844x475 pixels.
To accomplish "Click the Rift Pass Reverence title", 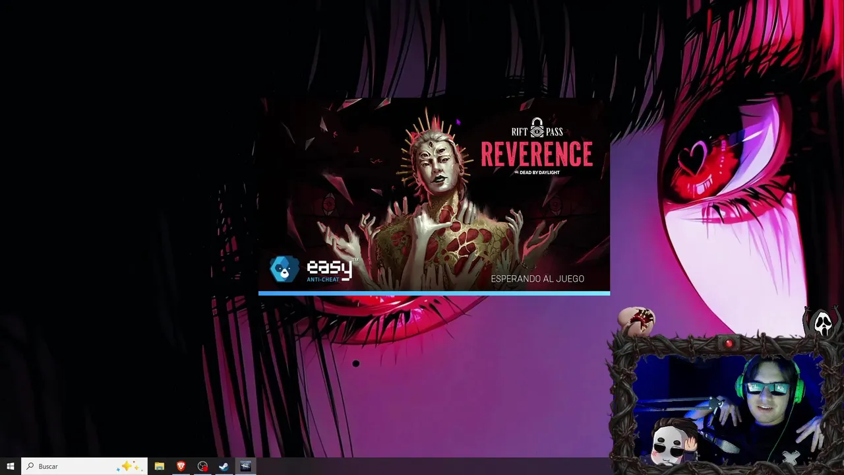I will 537,146.
